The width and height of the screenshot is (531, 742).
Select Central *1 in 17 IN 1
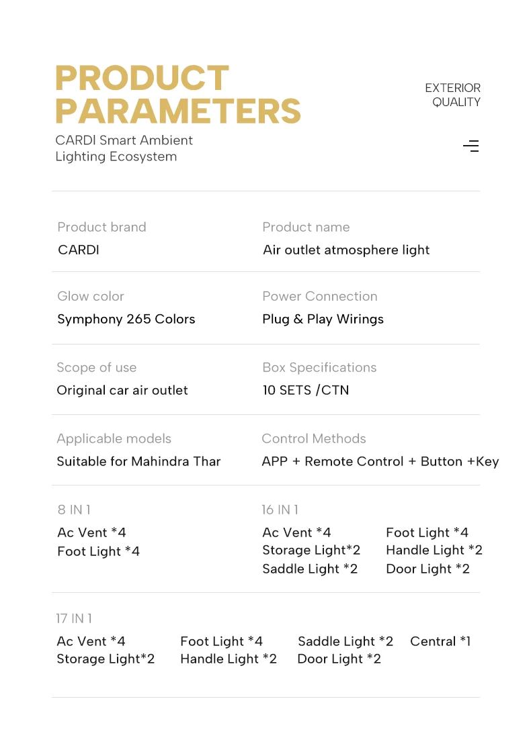(440, 641)
